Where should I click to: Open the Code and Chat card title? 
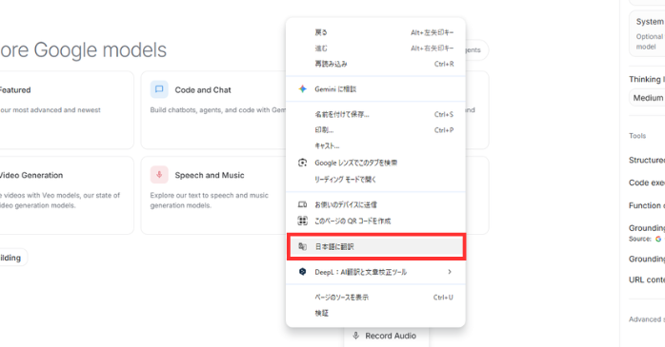[x=203, y=89]
